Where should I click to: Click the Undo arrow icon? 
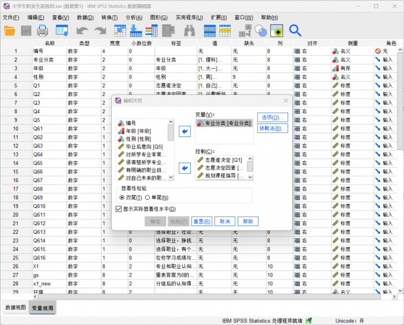click(x=83, y=31)
